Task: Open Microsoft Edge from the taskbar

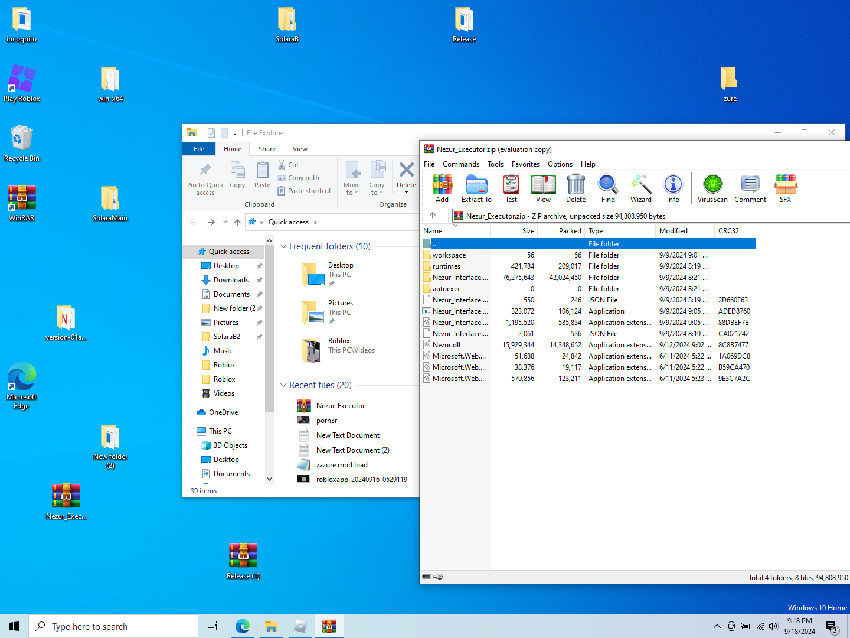Action: 242,626
